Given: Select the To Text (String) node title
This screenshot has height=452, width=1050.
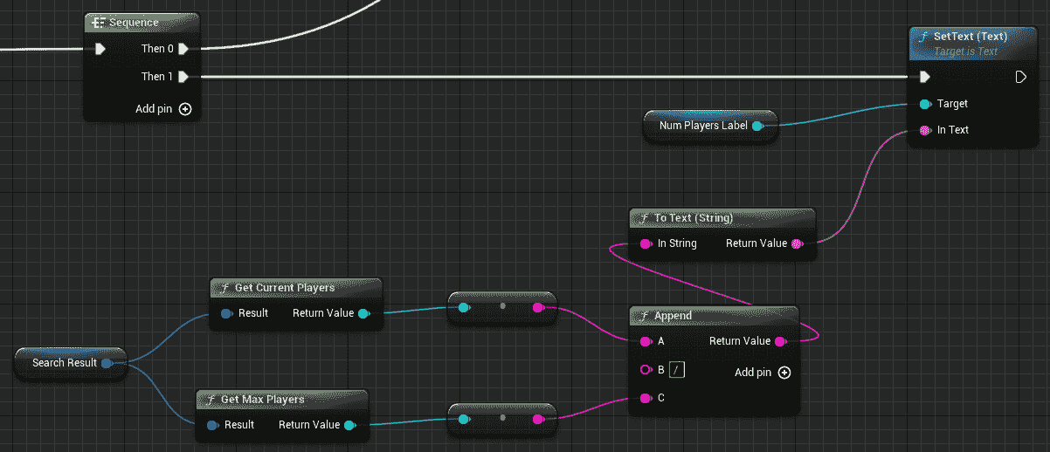Looking at the screenshot, I should pos(694,217).
